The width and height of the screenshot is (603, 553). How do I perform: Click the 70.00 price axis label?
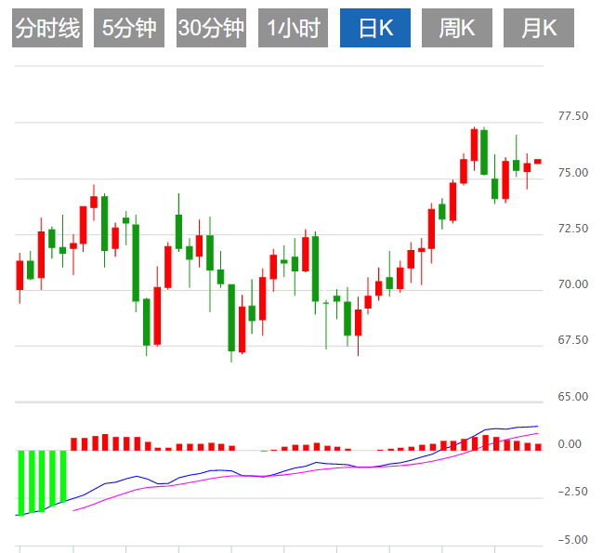572,284
